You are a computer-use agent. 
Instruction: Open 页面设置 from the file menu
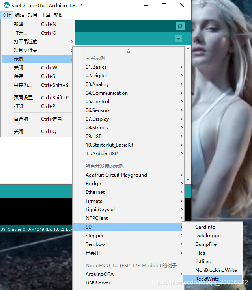click(x=37, y=97)
